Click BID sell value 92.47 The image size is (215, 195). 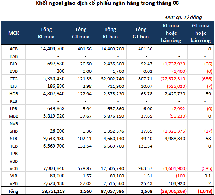click(146, 64)
